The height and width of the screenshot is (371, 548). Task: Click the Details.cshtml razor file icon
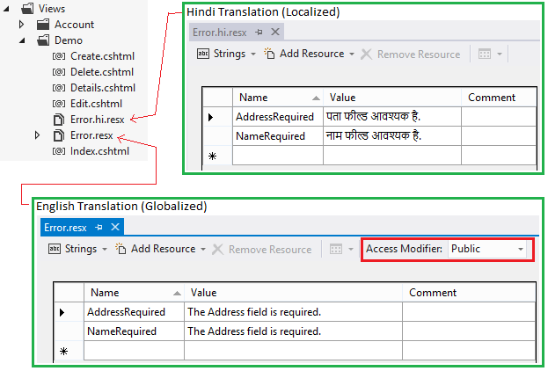tap(59, 88)
